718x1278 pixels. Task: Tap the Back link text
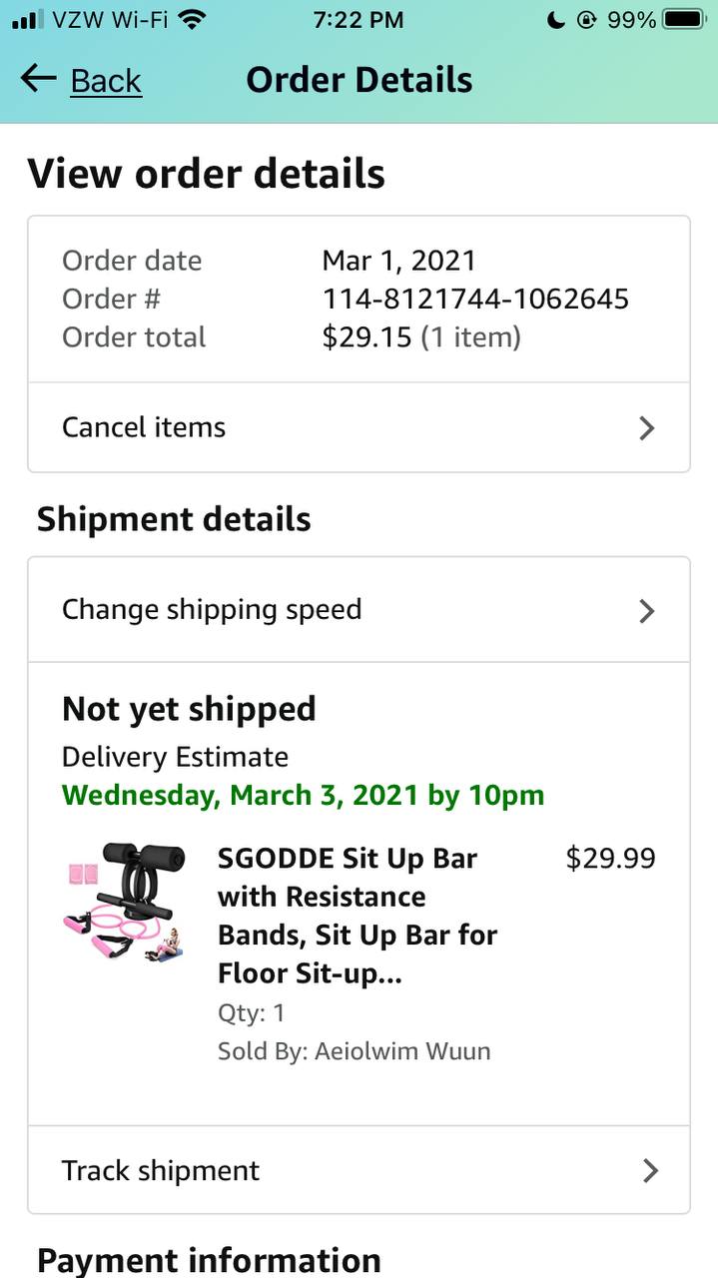[x=106, y=81]
